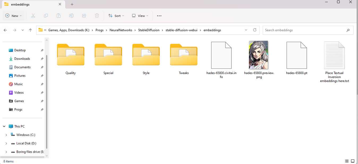The image size is (358, 164).
Task: Select the hades-65800.civitai.info file icon
Action: (x=221, y=55)
